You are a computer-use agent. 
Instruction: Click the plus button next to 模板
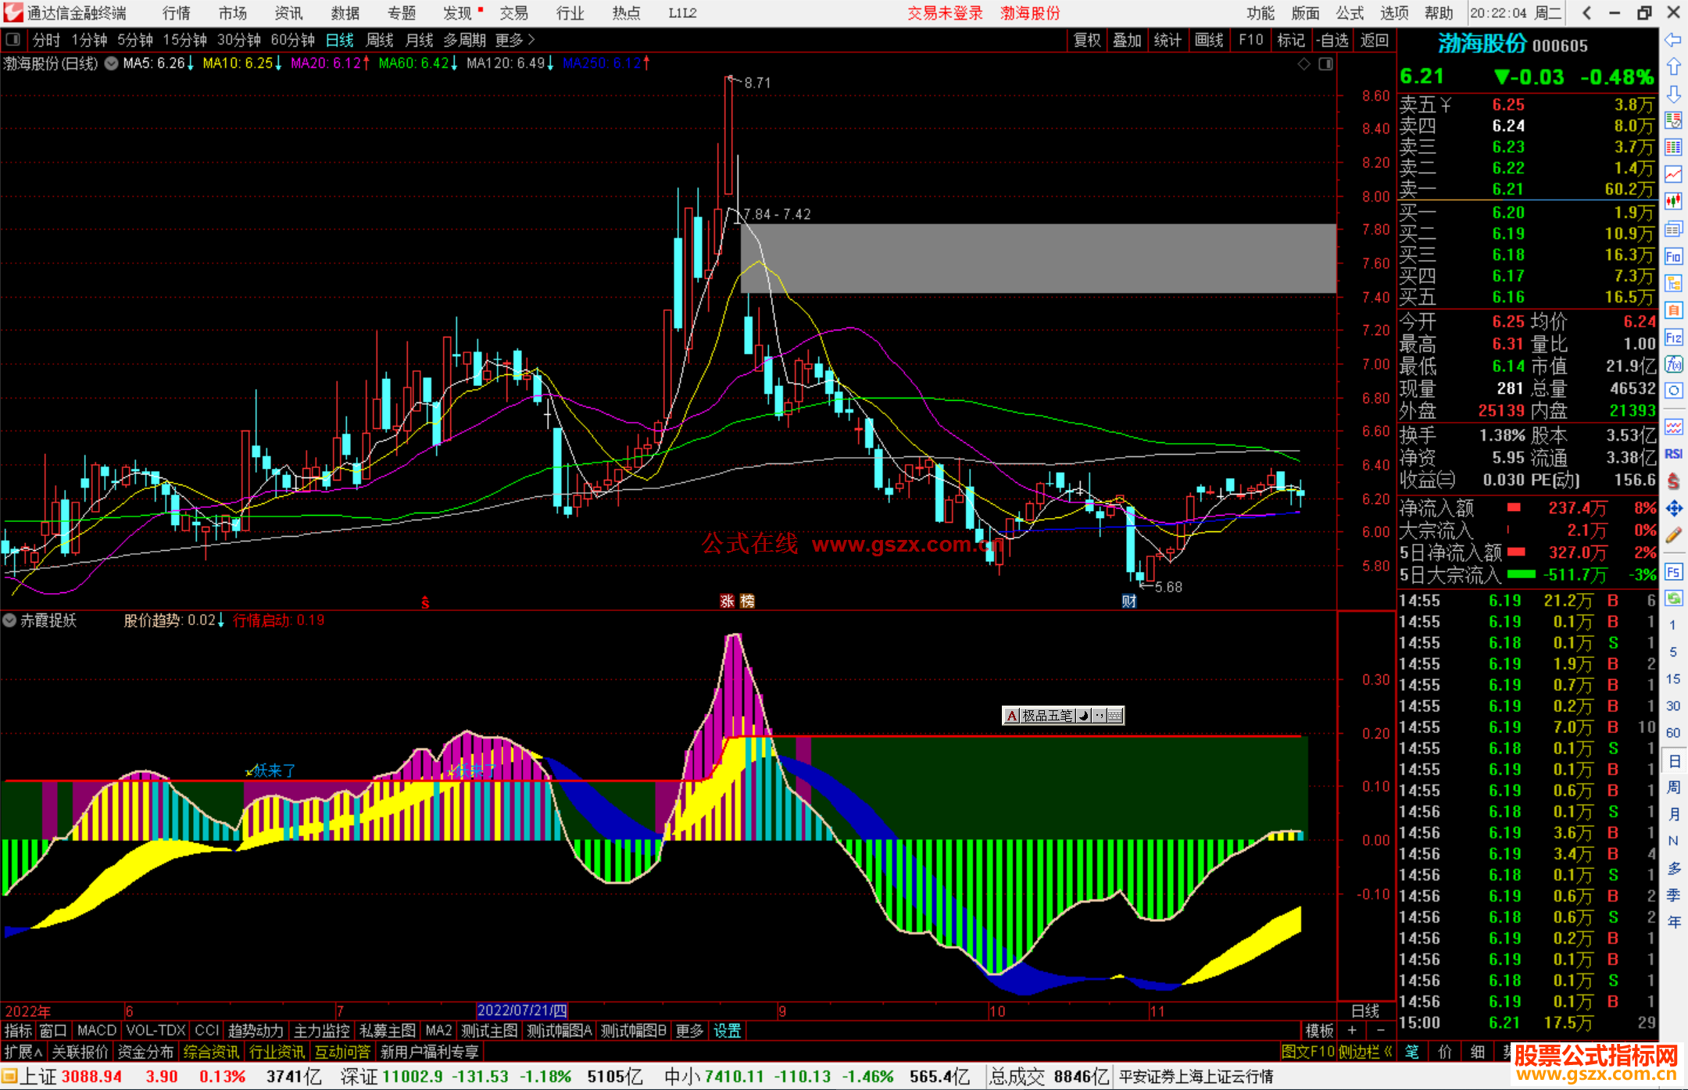point(1352,1031)
